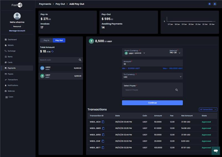Copy transaction ID W8DE...8B77
This screenshot has width=222, height=157.
point(103,148)
